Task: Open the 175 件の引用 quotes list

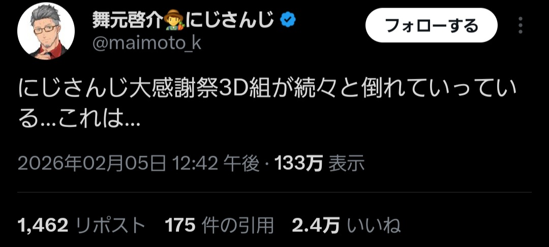Action: [219, 226]
